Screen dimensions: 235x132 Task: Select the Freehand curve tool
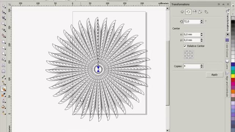[x=4, y=30]
